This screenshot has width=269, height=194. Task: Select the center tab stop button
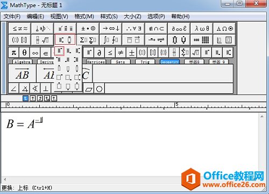[33, 98]
